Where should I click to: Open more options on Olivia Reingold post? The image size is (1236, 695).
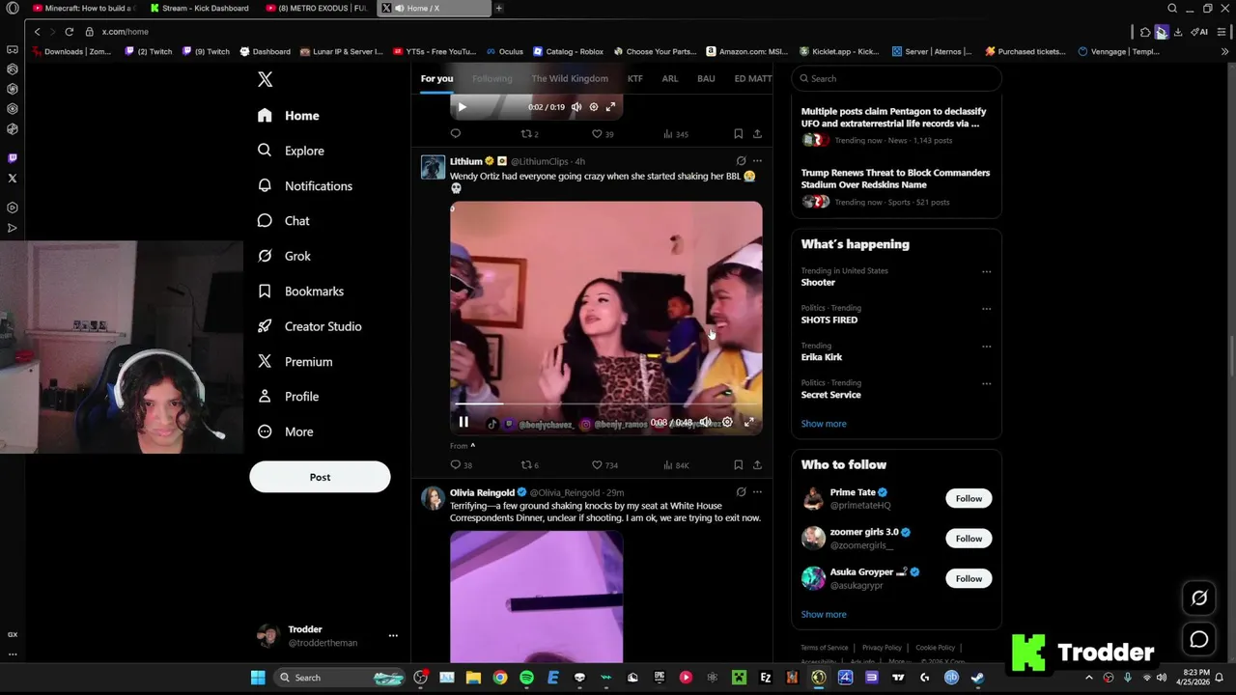tap(757, 492)
